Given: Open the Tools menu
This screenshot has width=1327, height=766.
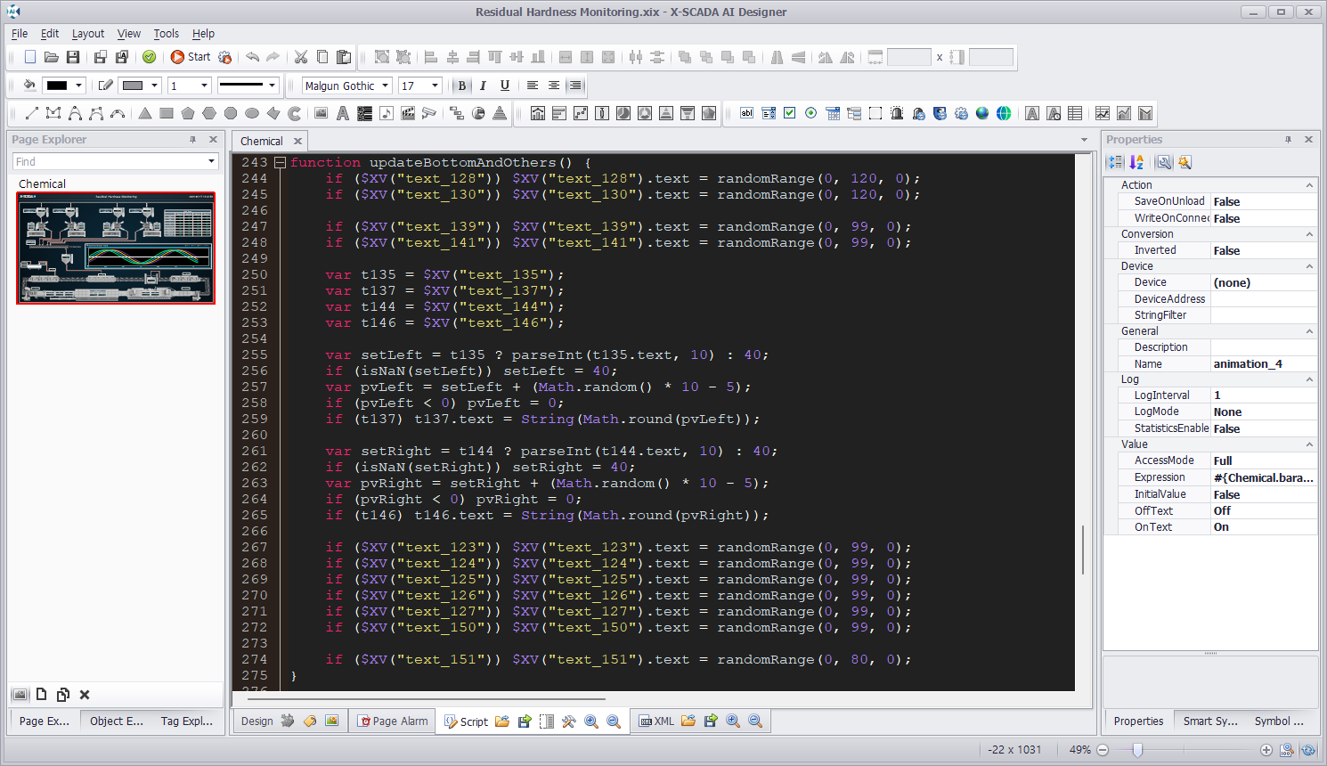Looking at the screenshot, I should [167, 34].
